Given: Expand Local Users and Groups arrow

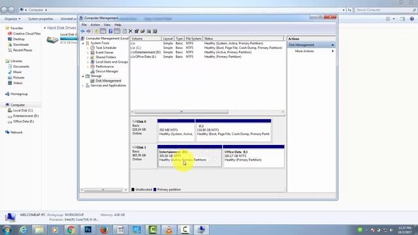Looking at the screenshot, I should (88, 62).
